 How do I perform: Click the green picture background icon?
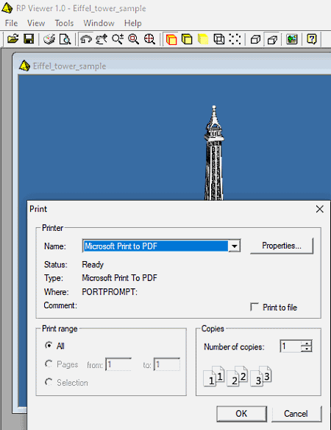click(x=291, y=39)
